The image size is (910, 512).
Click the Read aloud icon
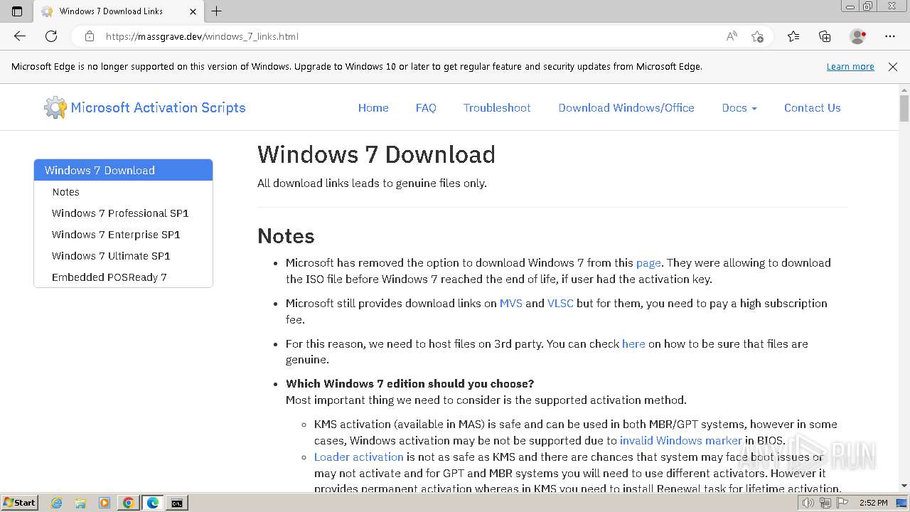click(x=732, y=36)
